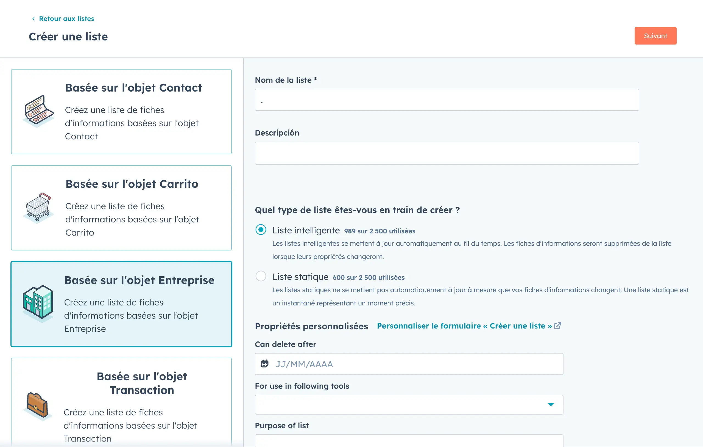
Task: Click the Can delete after date input
Action: pyautogui.click(x=415, y=364)
